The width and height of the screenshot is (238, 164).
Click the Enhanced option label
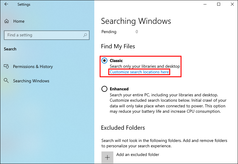(x=119, y=89)
